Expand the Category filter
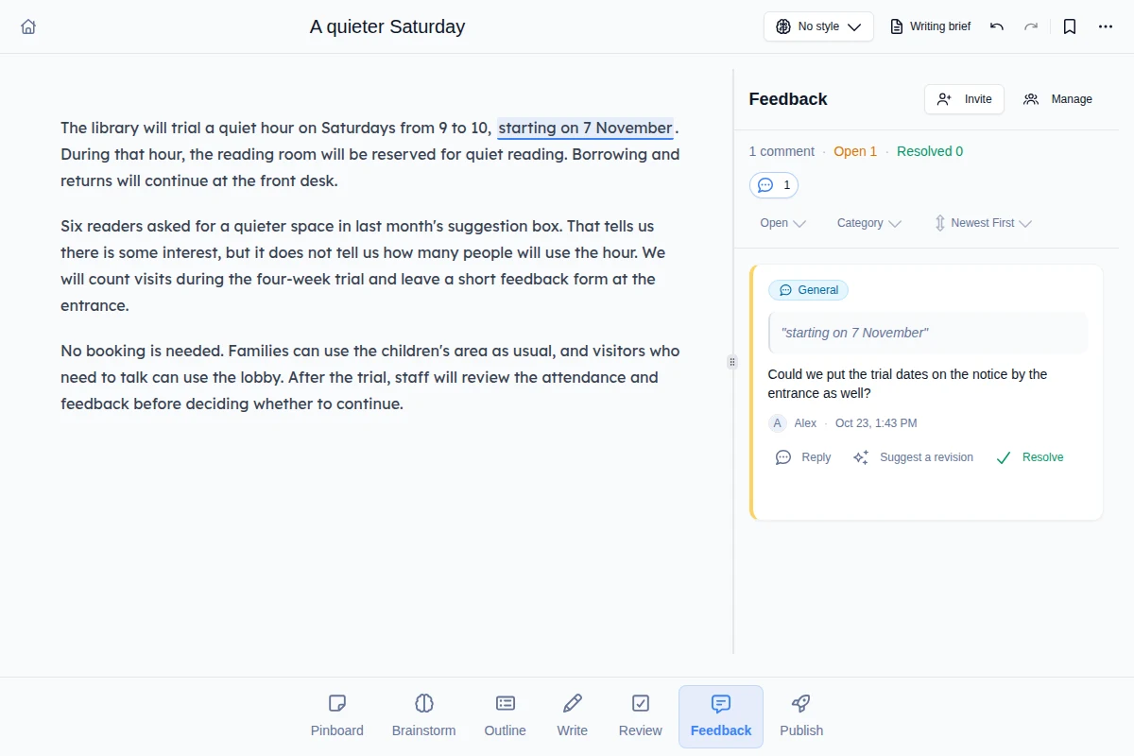The image size is (1134, 756). tap(868, 223)
